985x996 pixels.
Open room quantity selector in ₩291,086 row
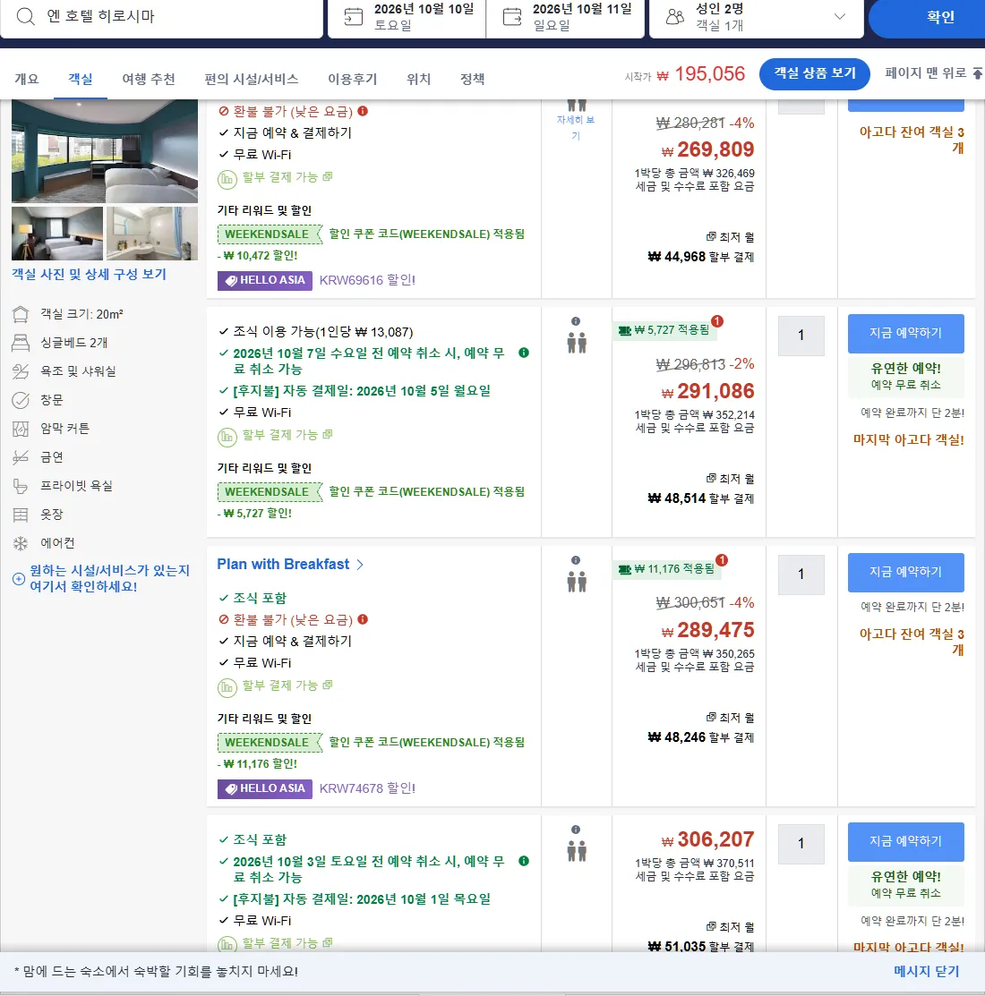tap(801, 335)
